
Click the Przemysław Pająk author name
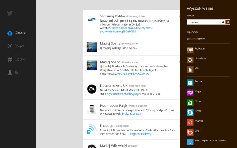pos(113,106)
